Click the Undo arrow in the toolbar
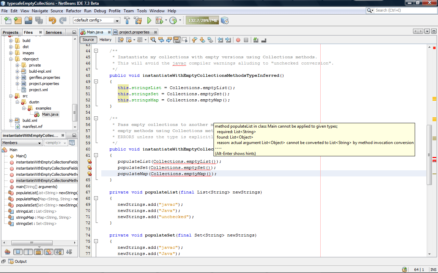The width and height of the screenshot is (438, 273). pos(52,20)
